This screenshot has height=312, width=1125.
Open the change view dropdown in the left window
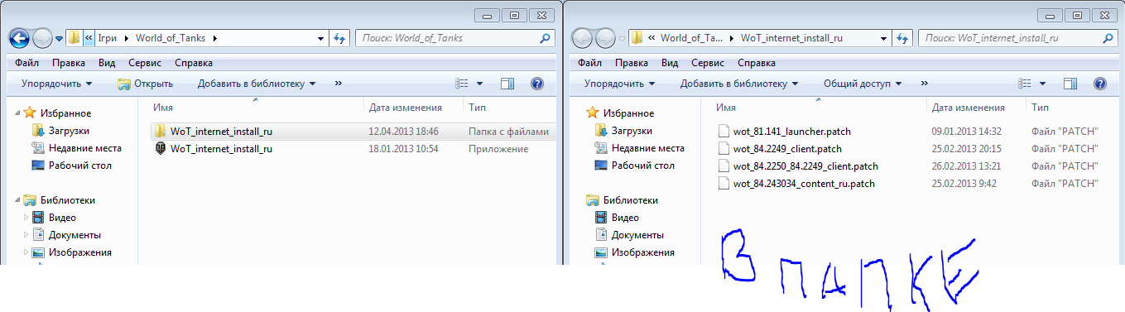click(479, 84)
